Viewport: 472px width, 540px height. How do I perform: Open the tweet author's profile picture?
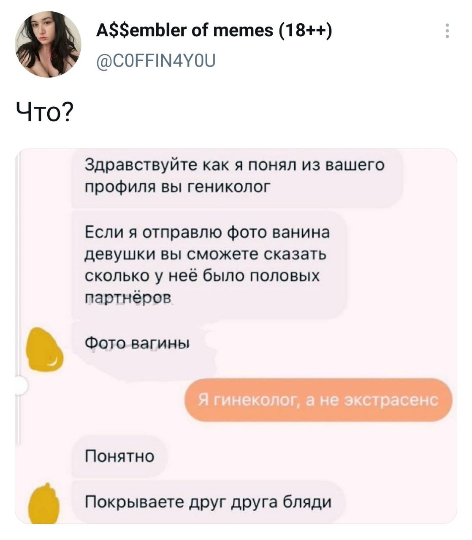tap(48, 44)
